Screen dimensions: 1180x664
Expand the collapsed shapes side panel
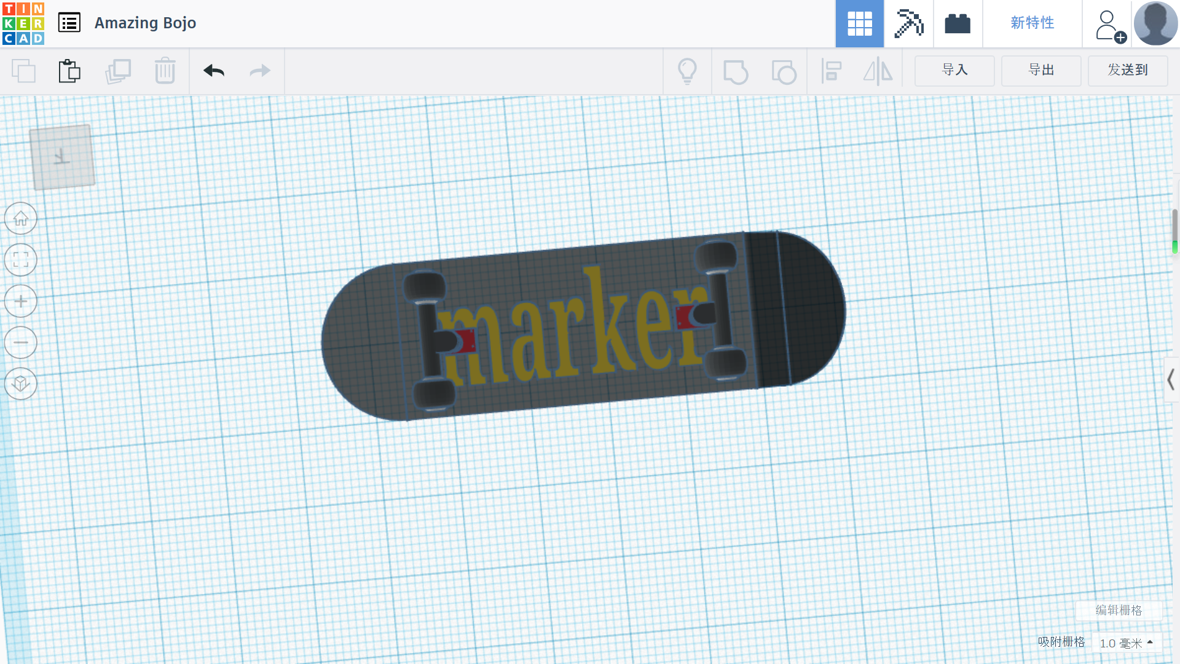coord(1171,380)
